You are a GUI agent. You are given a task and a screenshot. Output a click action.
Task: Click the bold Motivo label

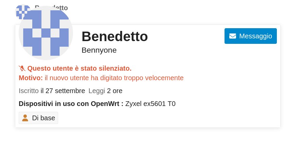pyautogui.click(x=31, y=78)
